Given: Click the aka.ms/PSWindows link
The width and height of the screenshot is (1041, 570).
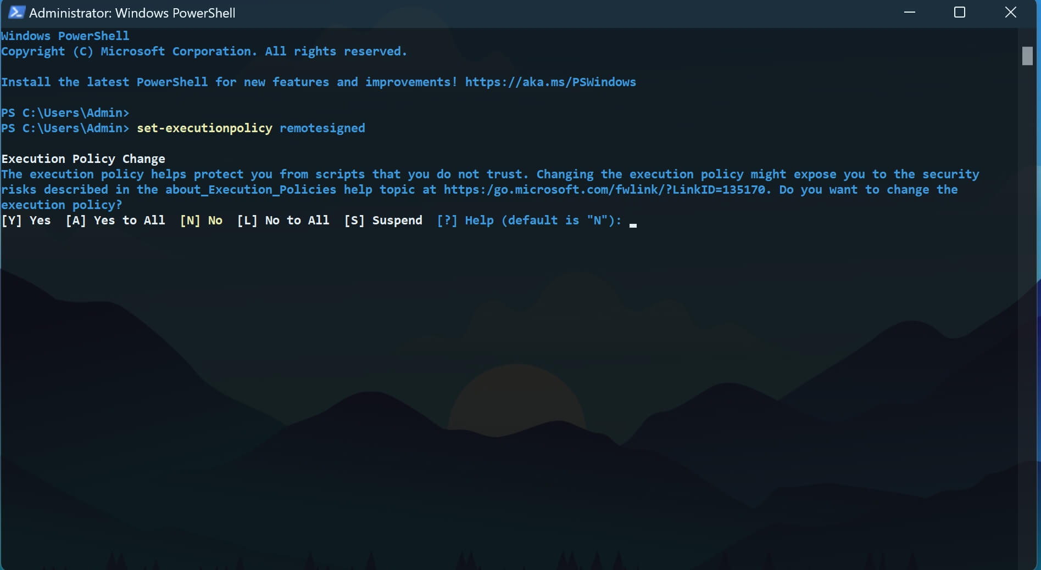Looking at the screenshot, I should (550, 82).
